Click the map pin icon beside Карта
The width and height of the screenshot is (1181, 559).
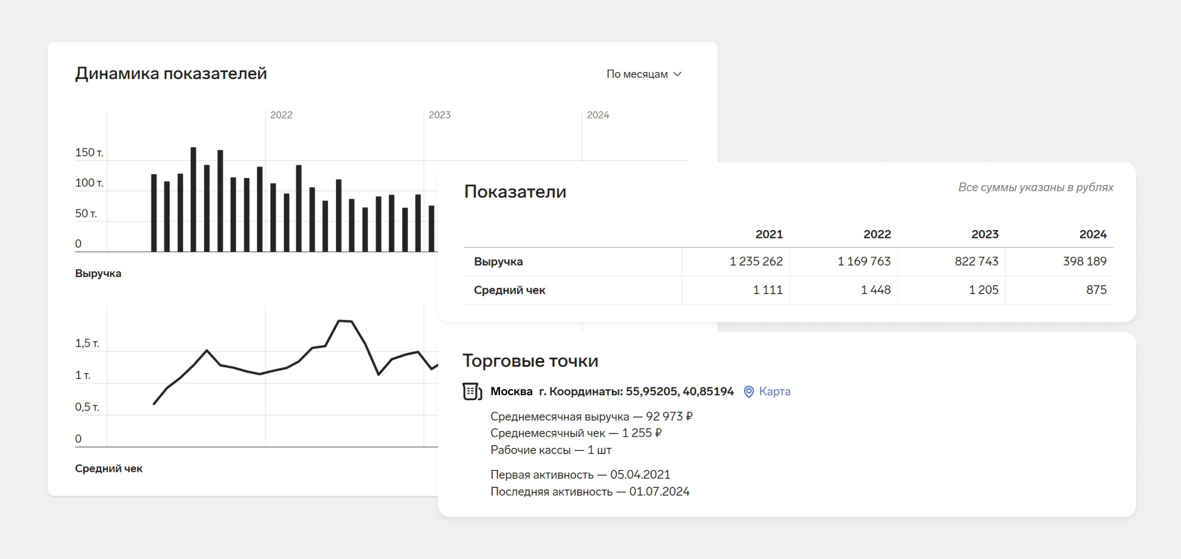click(x=749, y=392)
